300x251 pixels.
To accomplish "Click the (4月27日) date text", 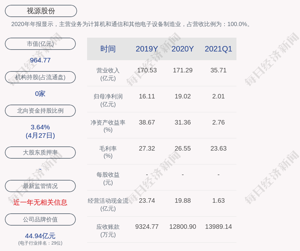I will coord(40,135).
